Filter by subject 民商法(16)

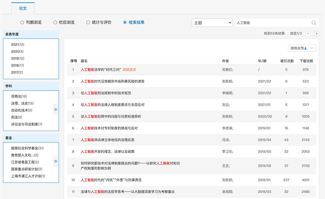click(x=19, y=96)
